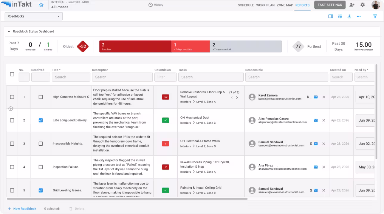Open the home icon next to inTakt logo
The image size is (384, 214).
[x=41, y=5]
